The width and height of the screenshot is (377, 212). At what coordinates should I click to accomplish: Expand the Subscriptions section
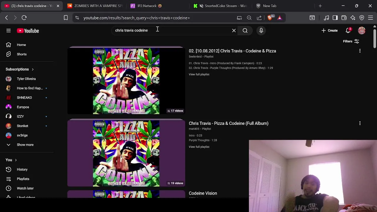(x=20, y=69)
